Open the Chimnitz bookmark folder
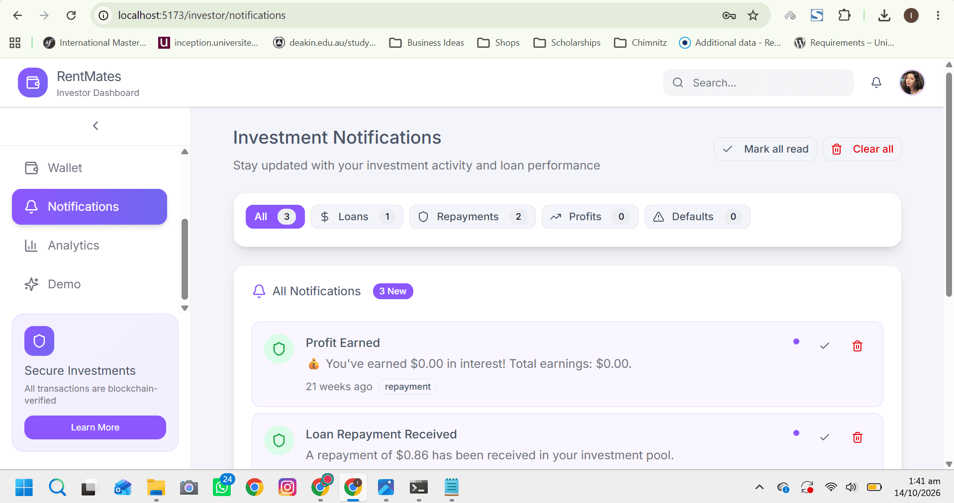954x503 pixels. tap(641, 43)
